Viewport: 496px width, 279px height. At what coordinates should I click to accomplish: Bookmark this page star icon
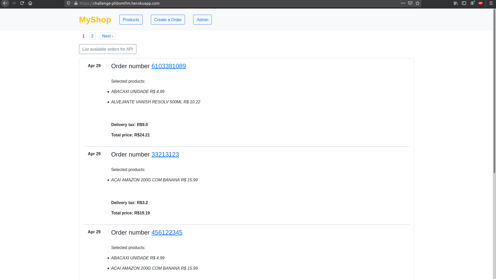(417, 3)
